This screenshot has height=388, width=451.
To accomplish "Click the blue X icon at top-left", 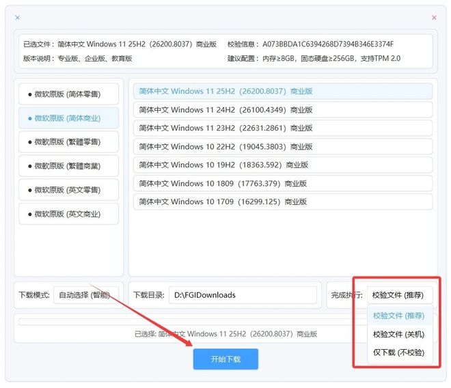I will tap(17, 17).
